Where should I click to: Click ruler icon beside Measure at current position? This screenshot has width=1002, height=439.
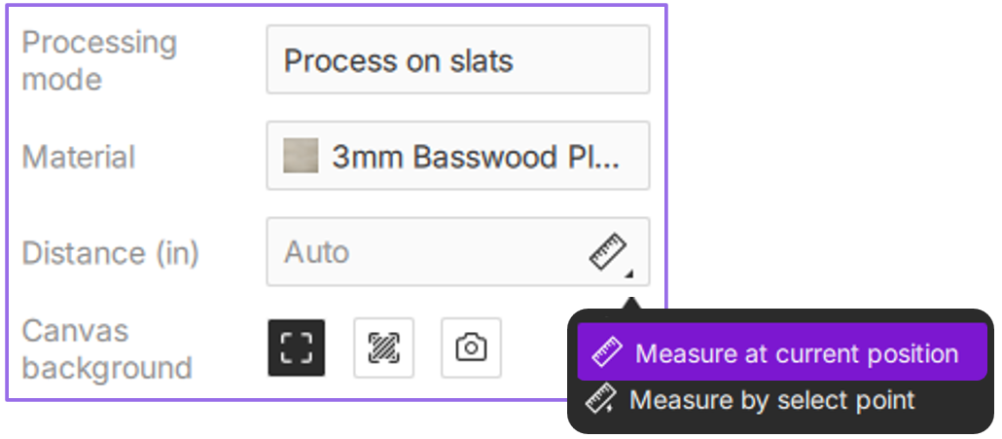[607, 353]
